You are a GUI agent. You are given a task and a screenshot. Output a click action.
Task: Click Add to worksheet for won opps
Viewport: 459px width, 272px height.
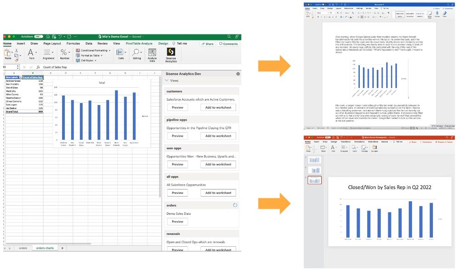pos(218,164)
